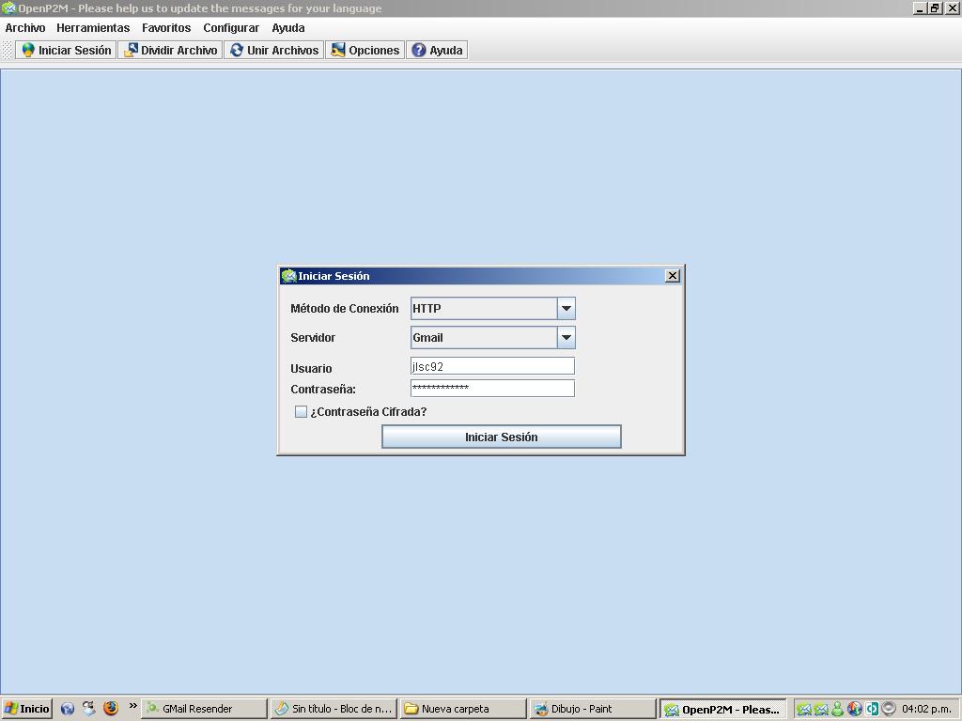Expand the Método de Conexión dropdown
This screenshot has height=721, width=962.
(566, 309)
